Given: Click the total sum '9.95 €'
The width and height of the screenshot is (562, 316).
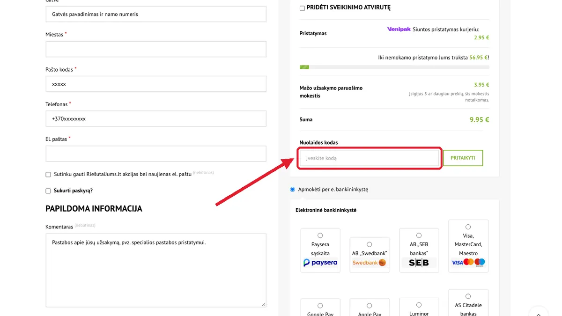Looking at the screenshot, I should tap(479, 120).
